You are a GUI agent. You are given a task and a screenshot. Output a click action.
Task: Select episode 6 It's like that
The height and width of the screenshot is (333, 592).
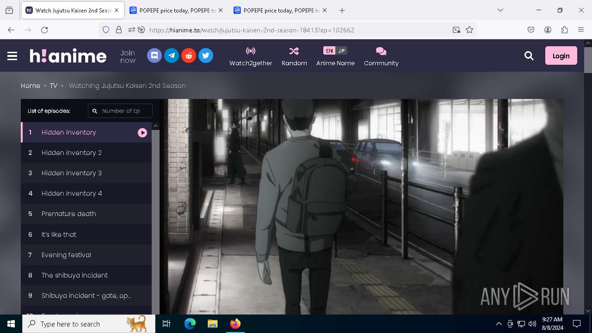point(86,234)
